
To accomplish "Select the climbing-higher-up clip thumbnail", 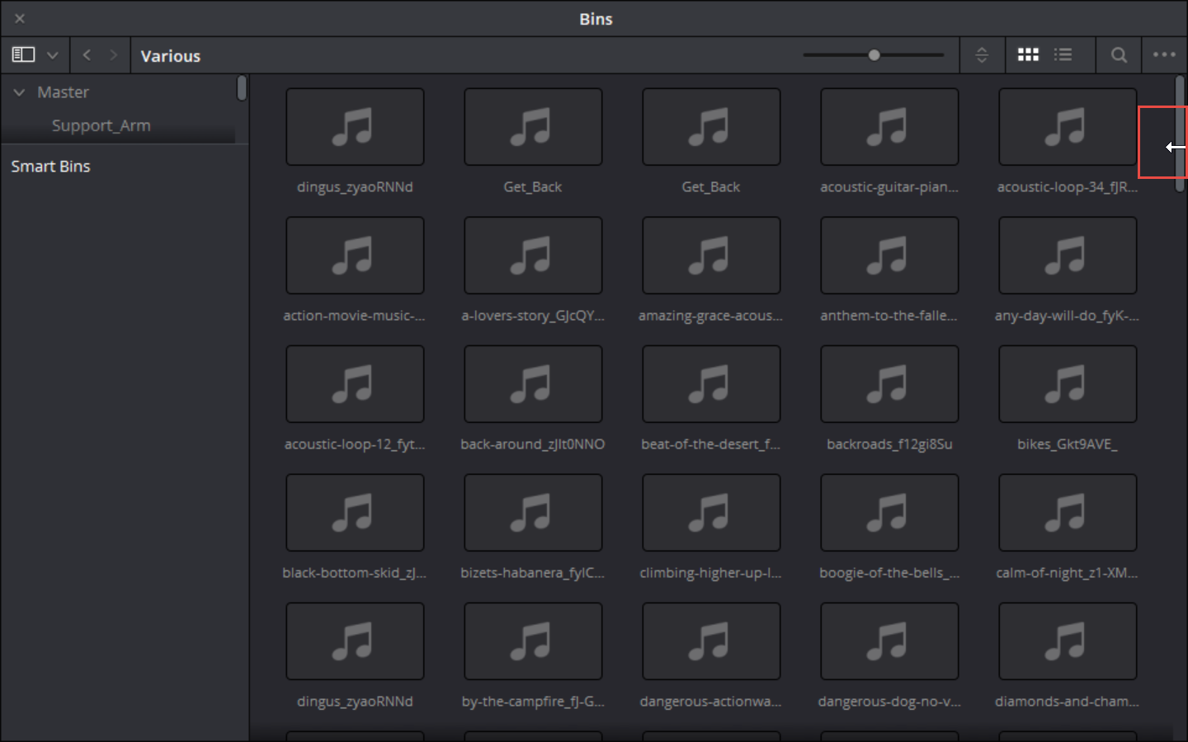I will click(711, 513).
